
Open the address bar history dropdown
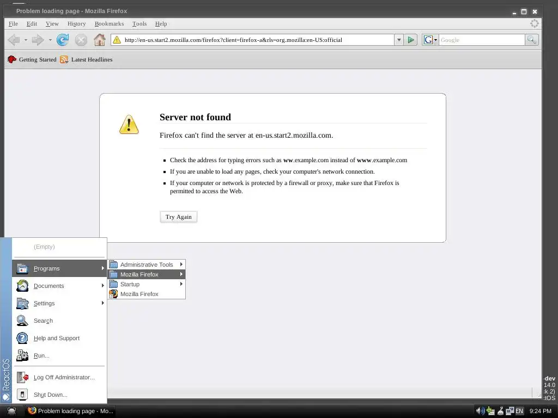click(x=398, y=40)
